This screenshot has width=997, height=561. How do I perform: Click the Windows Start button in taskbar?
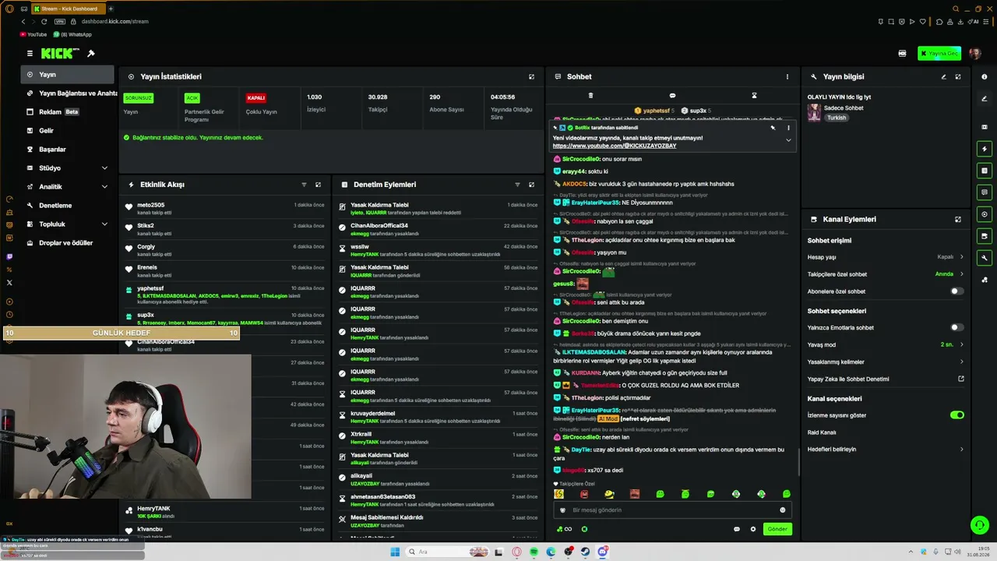pyautogui.click(x=395, y=552)
